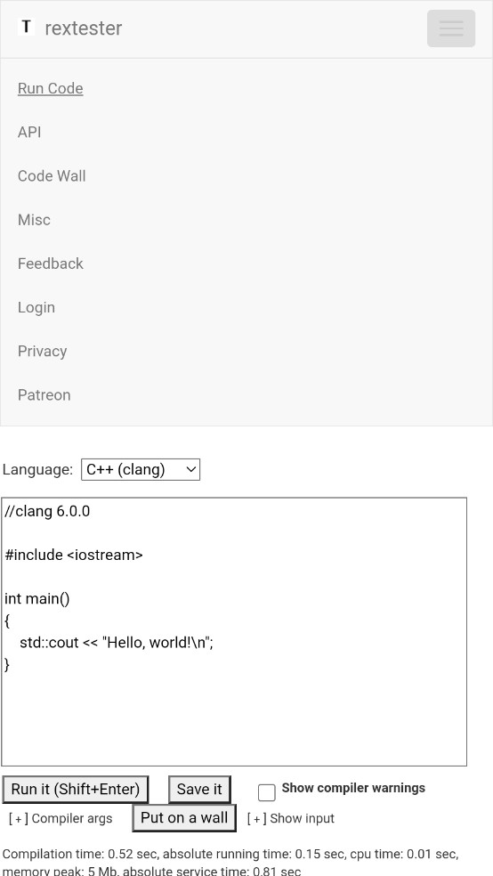The width and height of the screenshot is (493, 876).
Task: Click the #include <iostream> code line
Action: [x=74, y=555]
